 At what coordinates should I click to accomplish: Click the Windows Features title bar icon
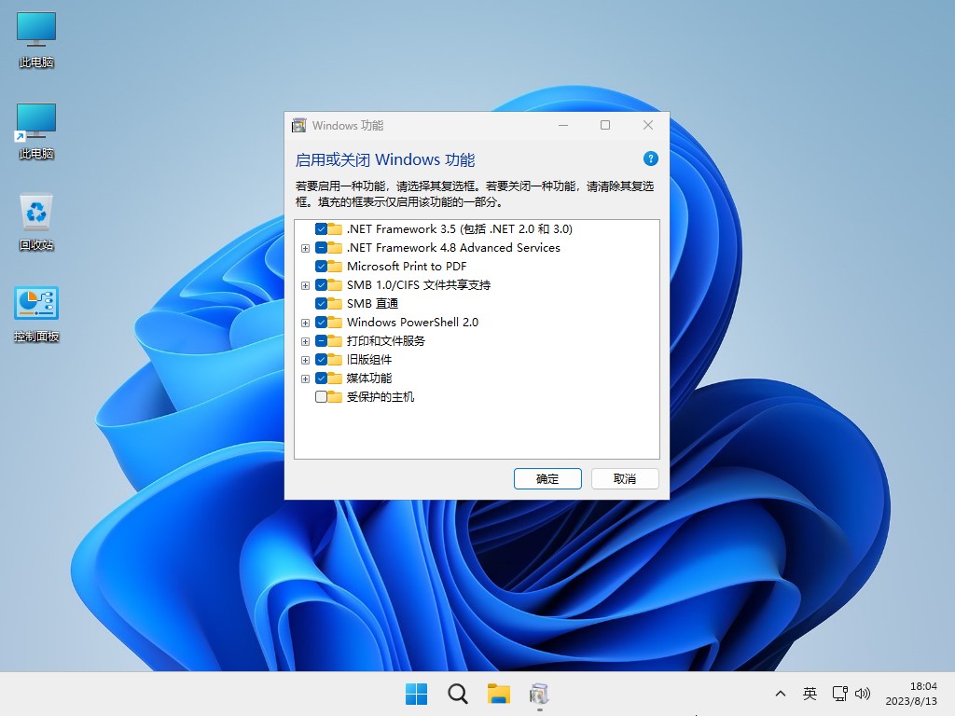pos(299,126)
